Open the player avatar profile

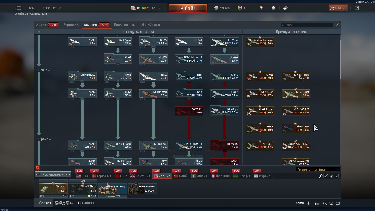[133, 8]
